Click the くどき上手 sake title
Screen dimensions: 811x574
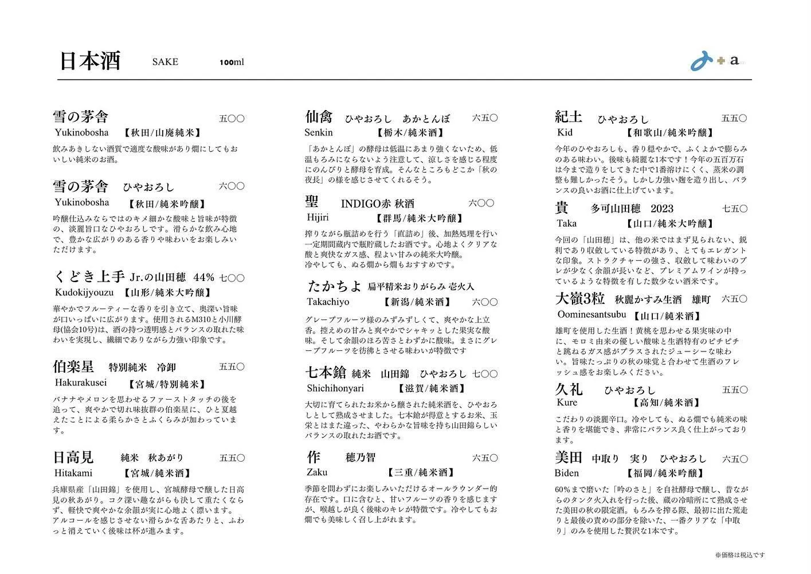pos(88,277)
